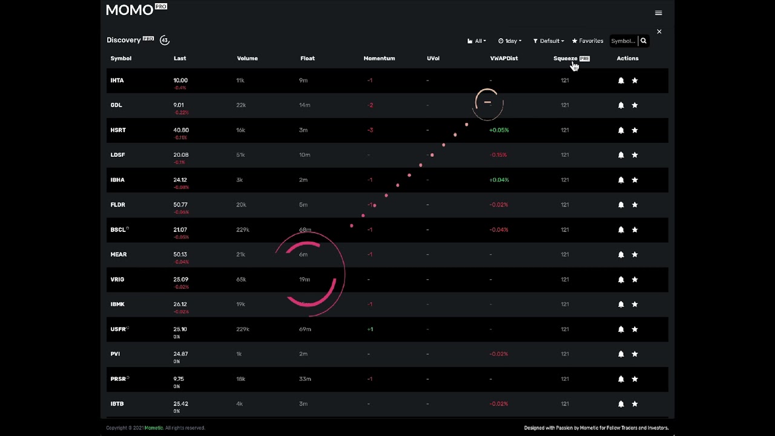
Task: Show Favorites only
Action: [587, 41]
